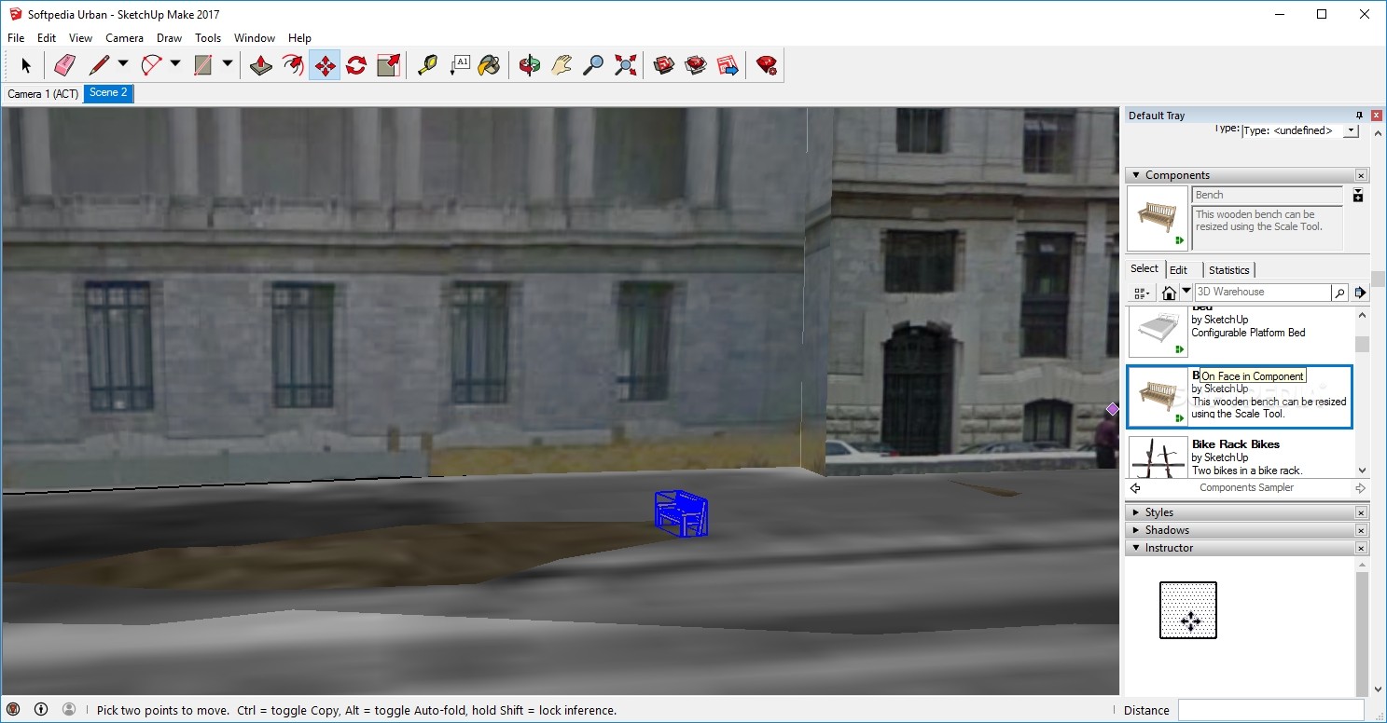1387x723 pixels.
Task: Go back in Components Sampler list
Action: [x=1135, y=488]
